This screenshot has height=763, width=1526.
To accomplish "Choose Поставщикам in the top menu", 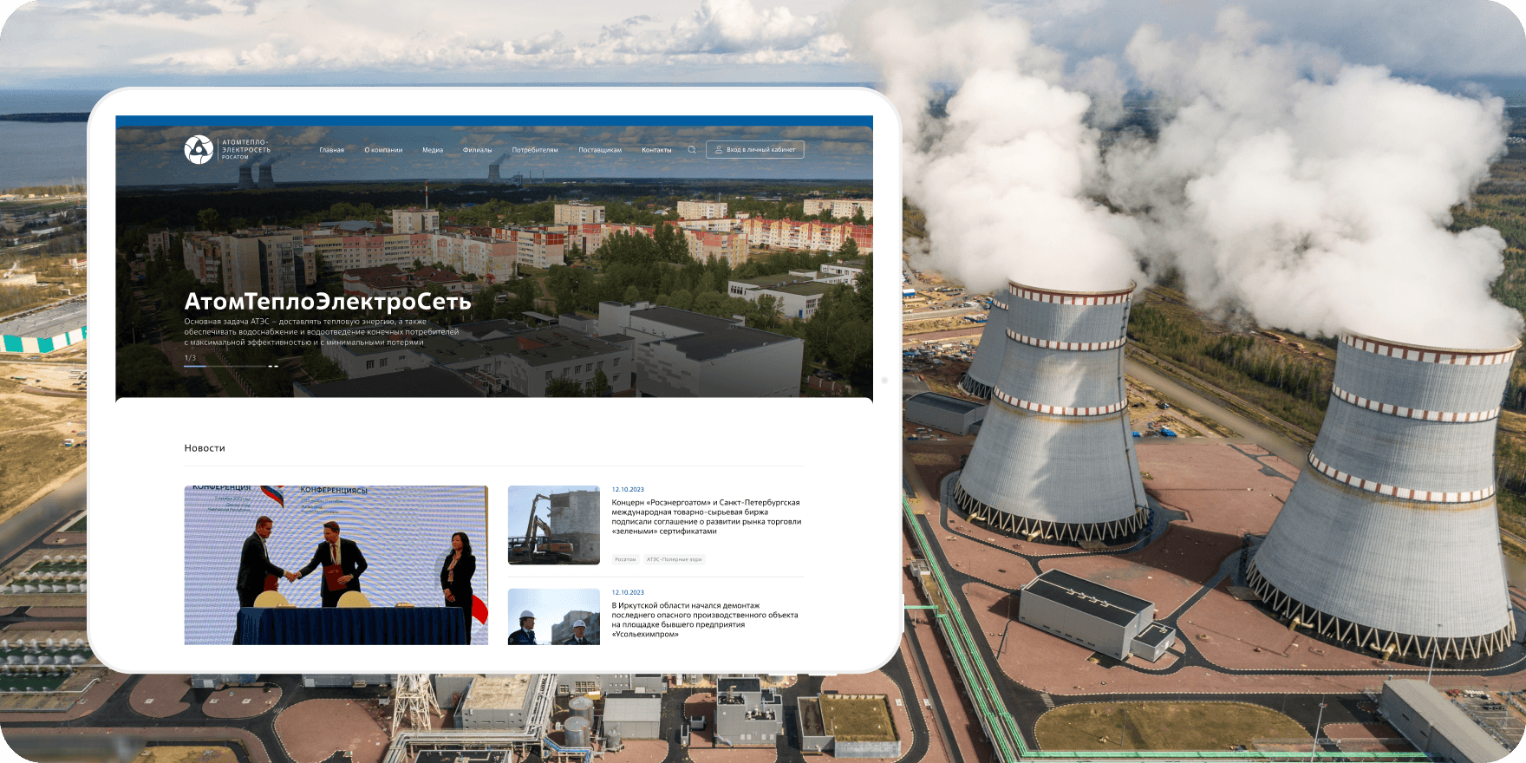I will 600,150.
